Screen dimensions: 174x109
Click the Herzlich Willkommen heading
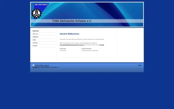pyautogui.click(x=70, y=34)
